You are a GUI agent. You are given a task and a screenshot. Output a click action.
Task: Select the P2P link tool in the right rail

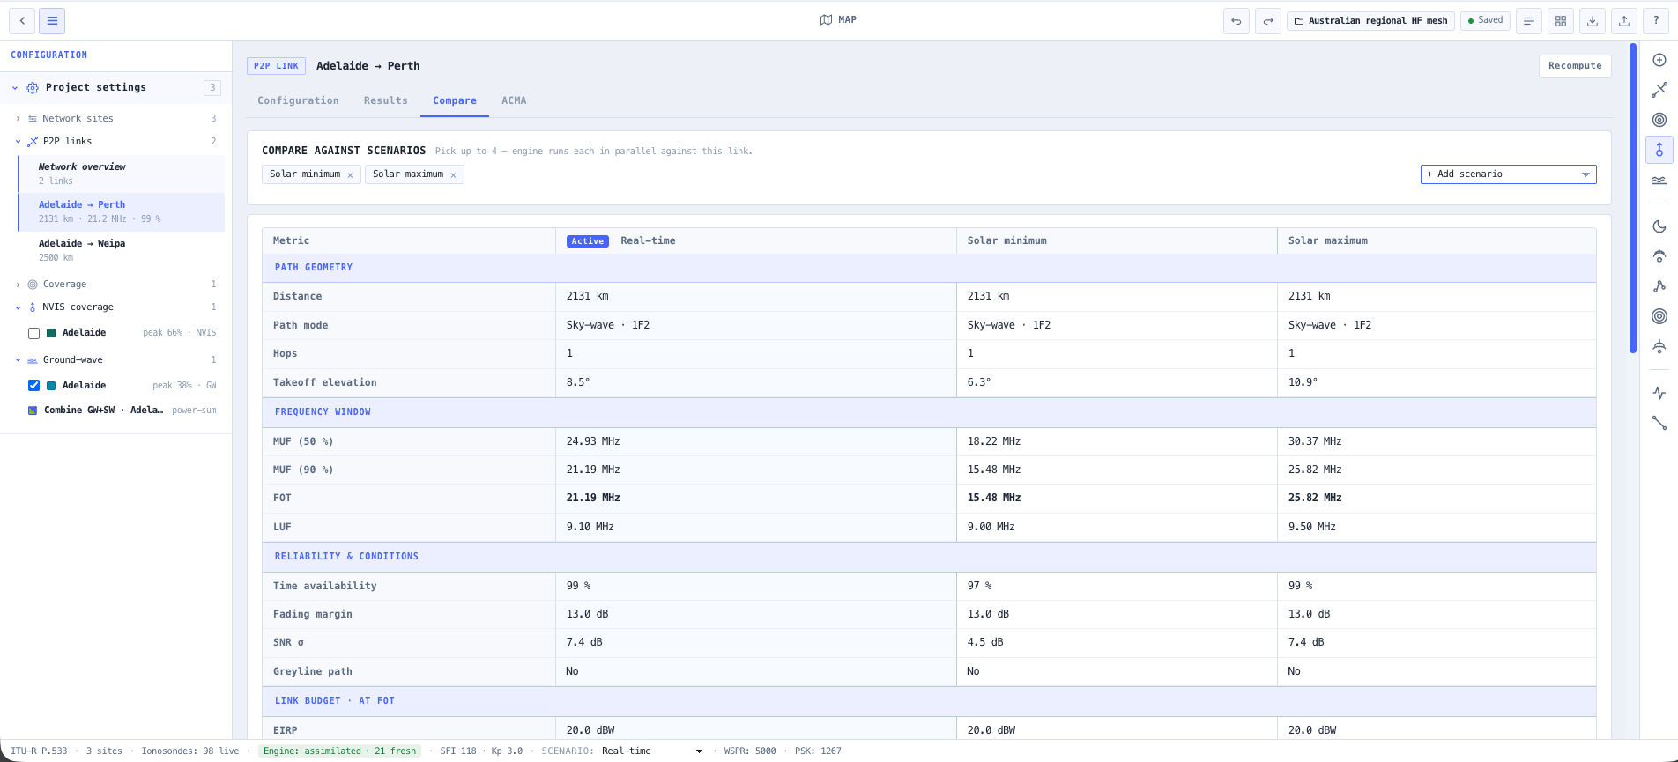coord(1659,90)
